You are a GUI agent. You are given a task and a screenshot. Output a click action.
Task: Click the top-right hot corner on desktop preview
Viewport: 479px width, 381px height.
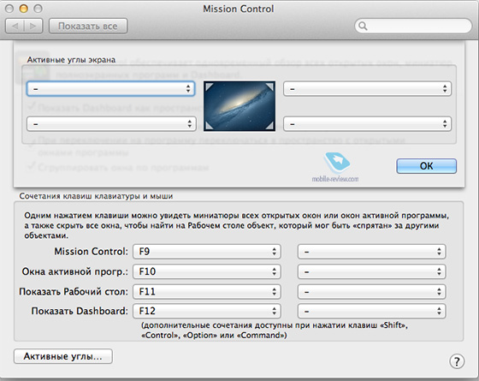coord(269,86)
